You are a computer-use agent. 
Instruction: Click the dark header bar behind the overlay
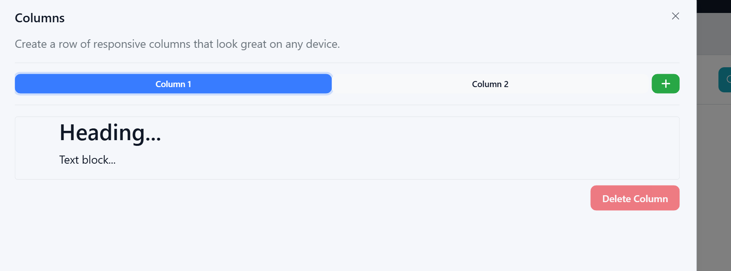(714, 6)
